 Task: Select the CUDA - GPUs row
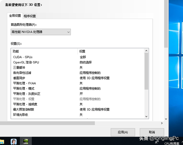pyautogui.click(x=78, y=57)
